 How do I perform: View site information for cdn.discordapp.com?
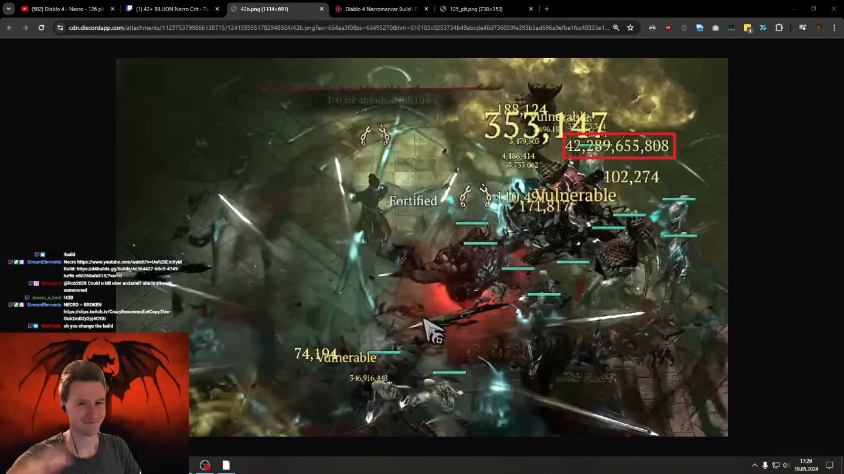(x=60, y=28)
